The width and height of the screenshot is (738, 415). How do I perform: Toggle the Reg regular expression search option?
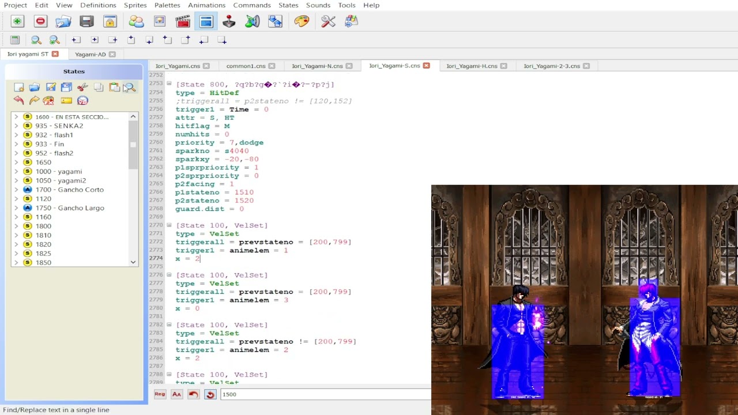tap(160, 394)
